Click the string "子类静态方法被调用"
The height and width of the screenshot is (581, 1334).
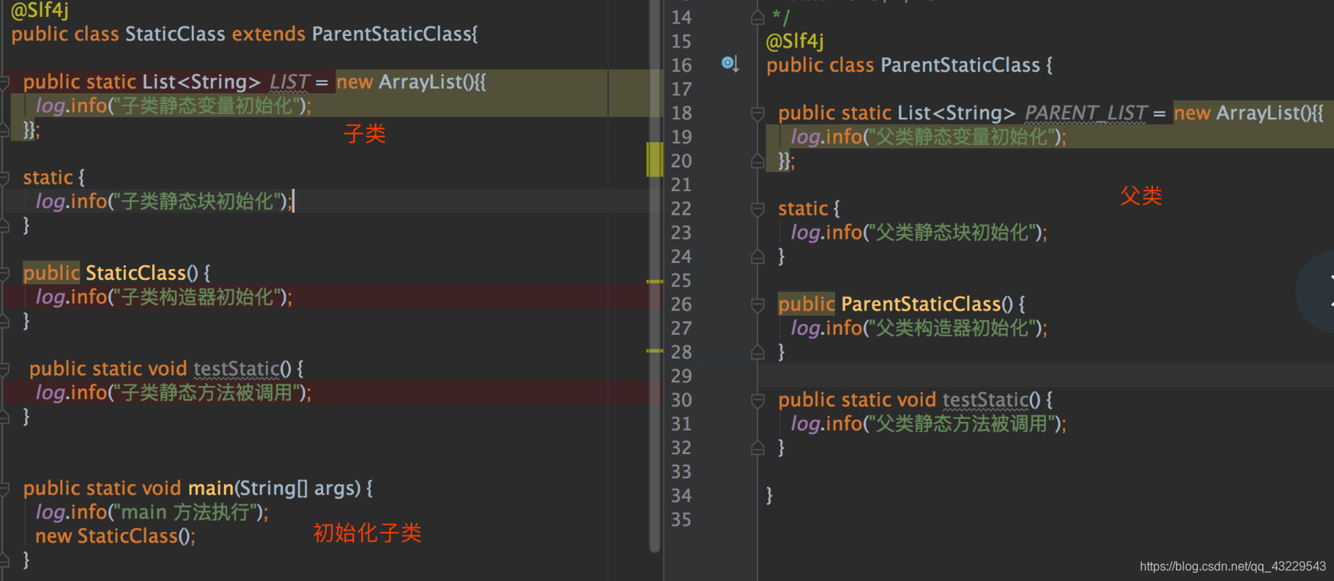coord(207,392)
